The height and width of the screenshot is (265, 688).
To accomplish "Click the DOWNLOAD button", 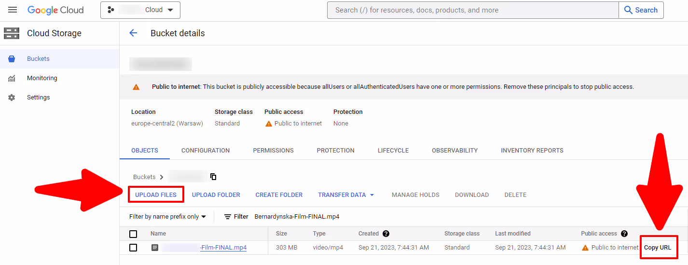I will (472, 195).
